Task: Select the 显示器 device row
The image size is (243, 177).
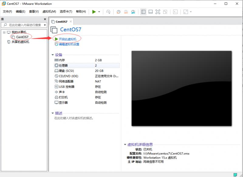Action: (x=87, y=102)
